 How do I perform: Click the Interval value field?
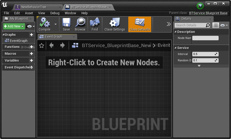[203, 54]
